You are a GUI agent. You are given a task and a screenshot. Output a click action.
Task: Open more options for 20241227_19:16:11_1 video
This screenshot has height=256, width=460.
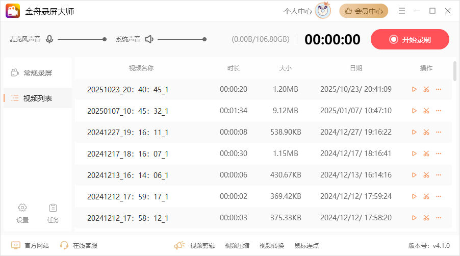pos(439,132)
